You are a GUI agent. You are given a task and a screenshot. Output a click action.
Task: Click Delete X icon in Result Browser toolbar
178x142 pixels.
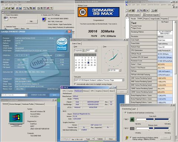click(148, 10)
